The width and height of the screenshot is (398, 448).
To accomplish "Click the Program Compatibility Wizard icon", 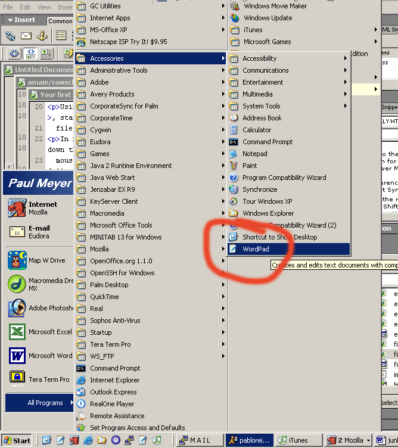I will coord(234,178).
